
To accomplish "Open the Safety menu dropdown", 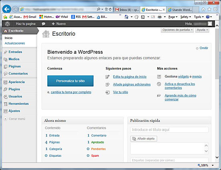I will [x=186, y=17].
